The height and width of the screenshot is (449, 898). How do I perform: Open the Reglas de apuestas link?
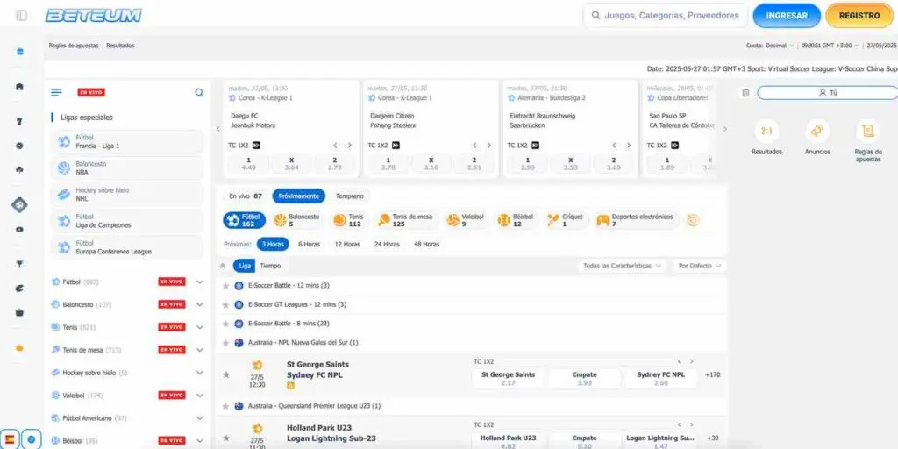click(74, 46)
